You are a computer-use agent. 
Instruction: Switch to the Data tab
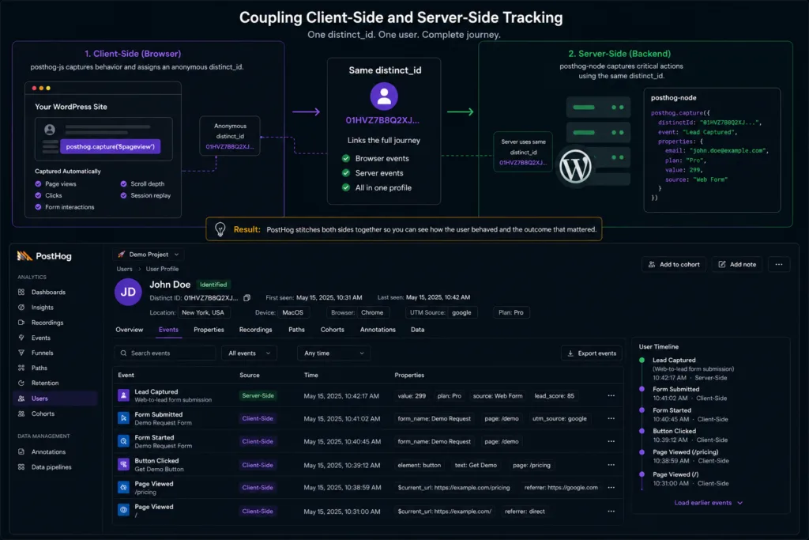(x=417, y=330)
